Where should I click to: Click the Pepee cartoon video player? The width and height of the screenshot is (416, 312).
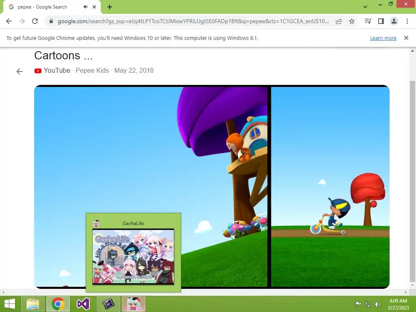[x=212, y=187]
